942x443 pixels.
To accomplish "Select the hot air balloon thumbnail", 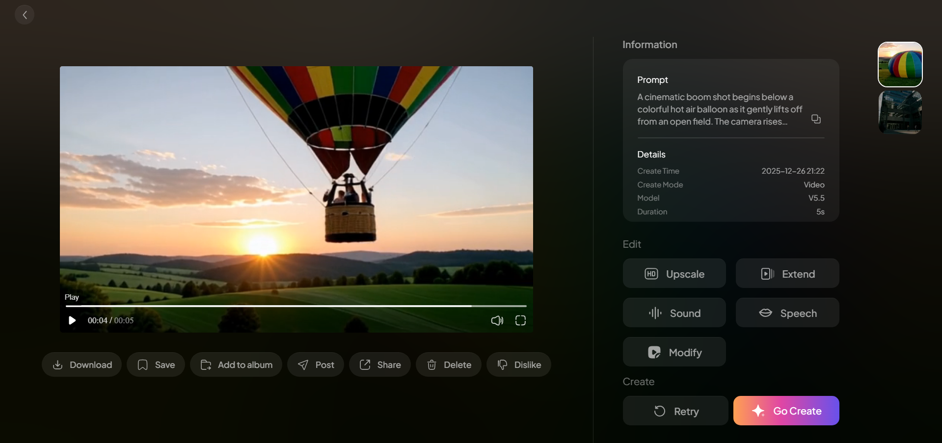I will (x=900, y=64).
